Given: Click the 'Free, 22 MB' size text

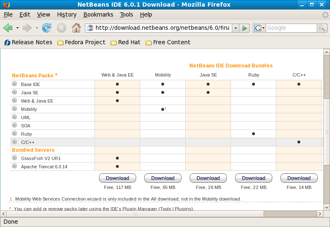Looking at the screenshot, I should [x=254, y=187].
